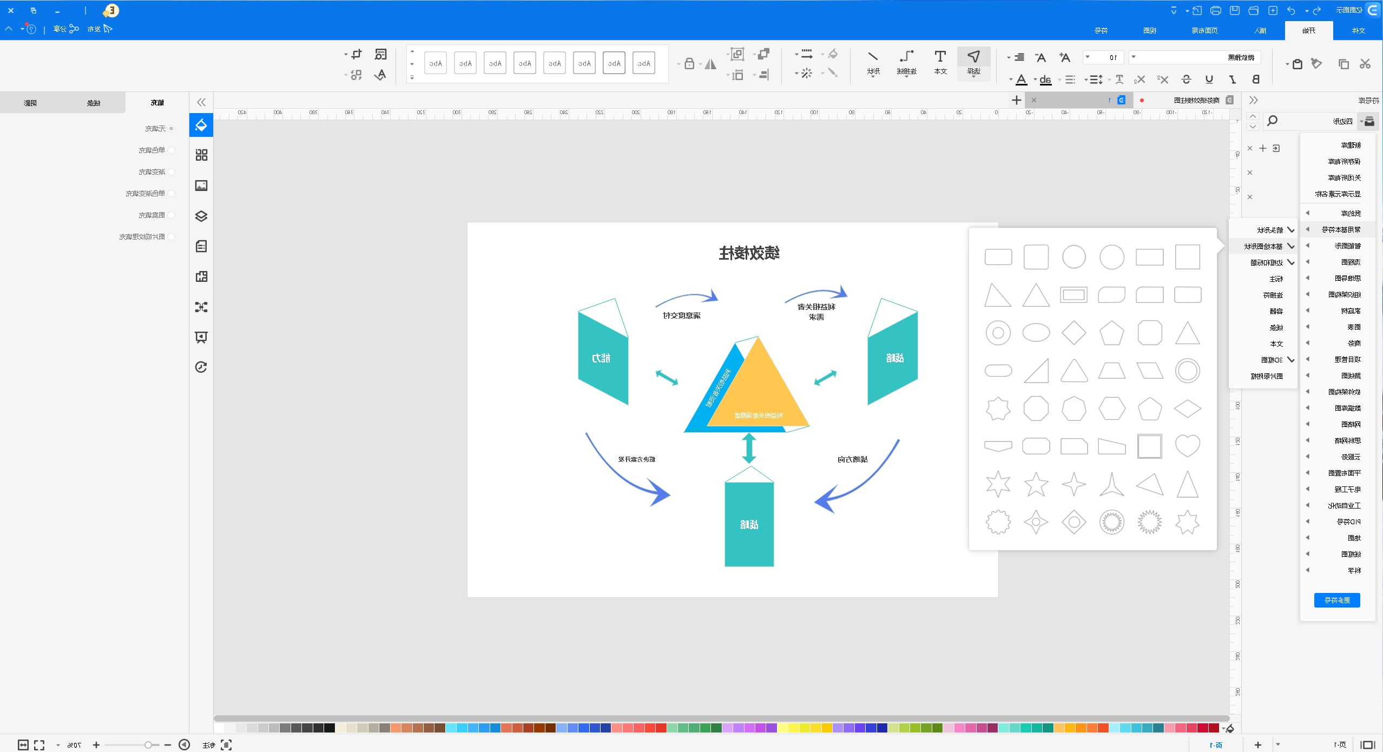
Task: Open the Presentation panel icon
Action: (201, 337)
